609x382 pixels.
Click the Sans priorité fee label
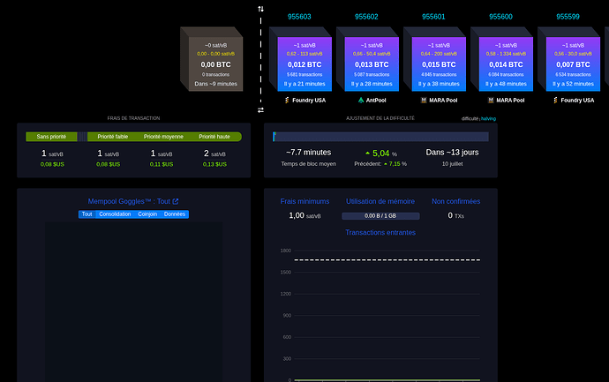[51, 137]
